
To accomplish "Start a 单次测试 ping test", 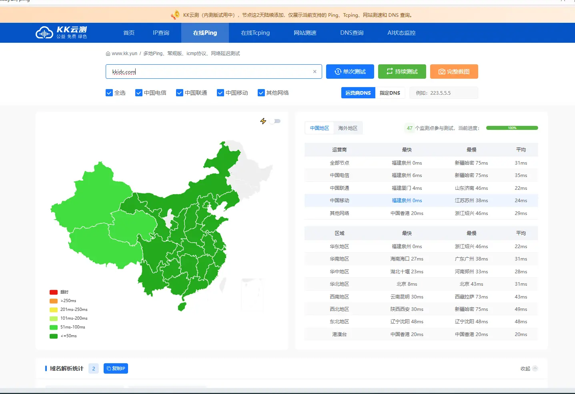I will (350, 72).
